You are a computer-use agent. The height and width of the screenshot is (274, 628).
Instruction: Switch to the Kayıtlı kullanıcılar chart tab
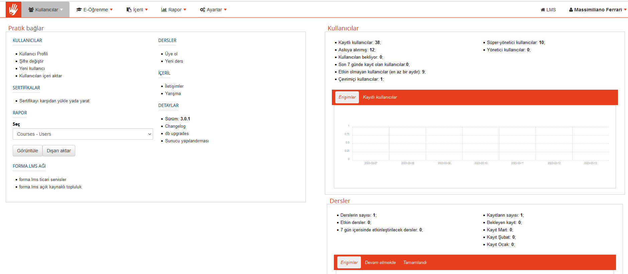380,97
